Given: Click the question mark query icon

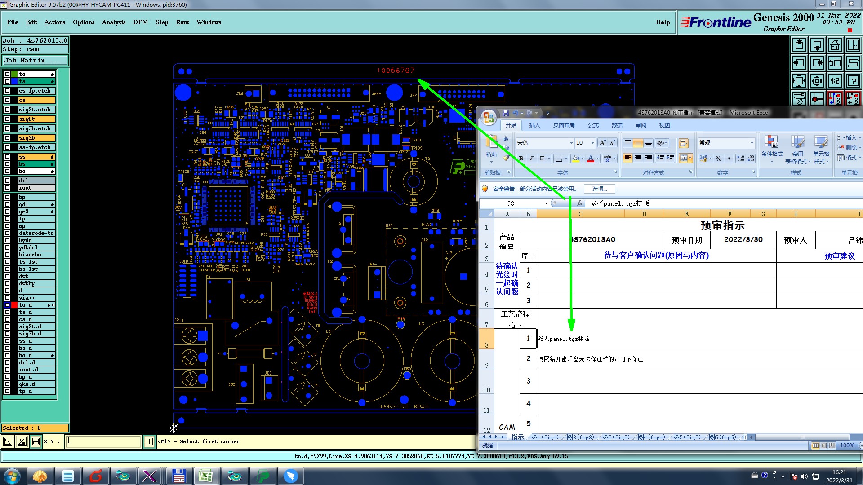Looking at the screenshot, I should point(853,81).
